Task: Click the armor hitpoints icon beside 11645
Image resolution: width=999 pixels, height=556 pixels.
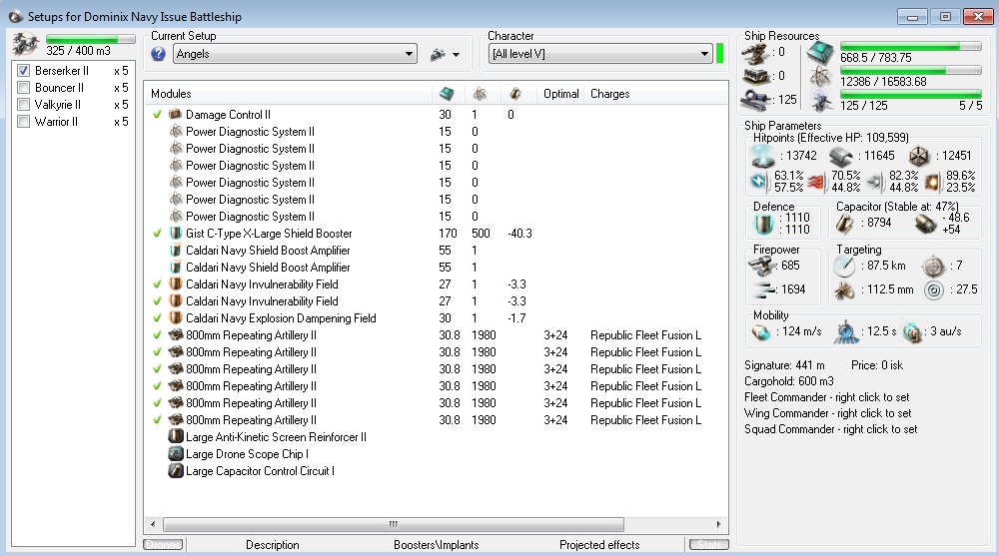Action: pos(841,156)
